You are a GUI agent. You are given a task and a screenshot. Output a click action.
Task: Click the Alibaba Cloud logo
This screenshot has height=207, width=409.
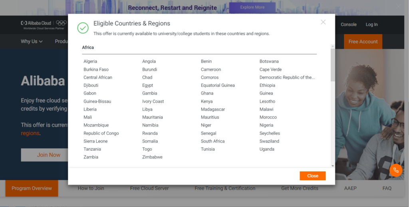pyautogui.click(x=37, y=24)
